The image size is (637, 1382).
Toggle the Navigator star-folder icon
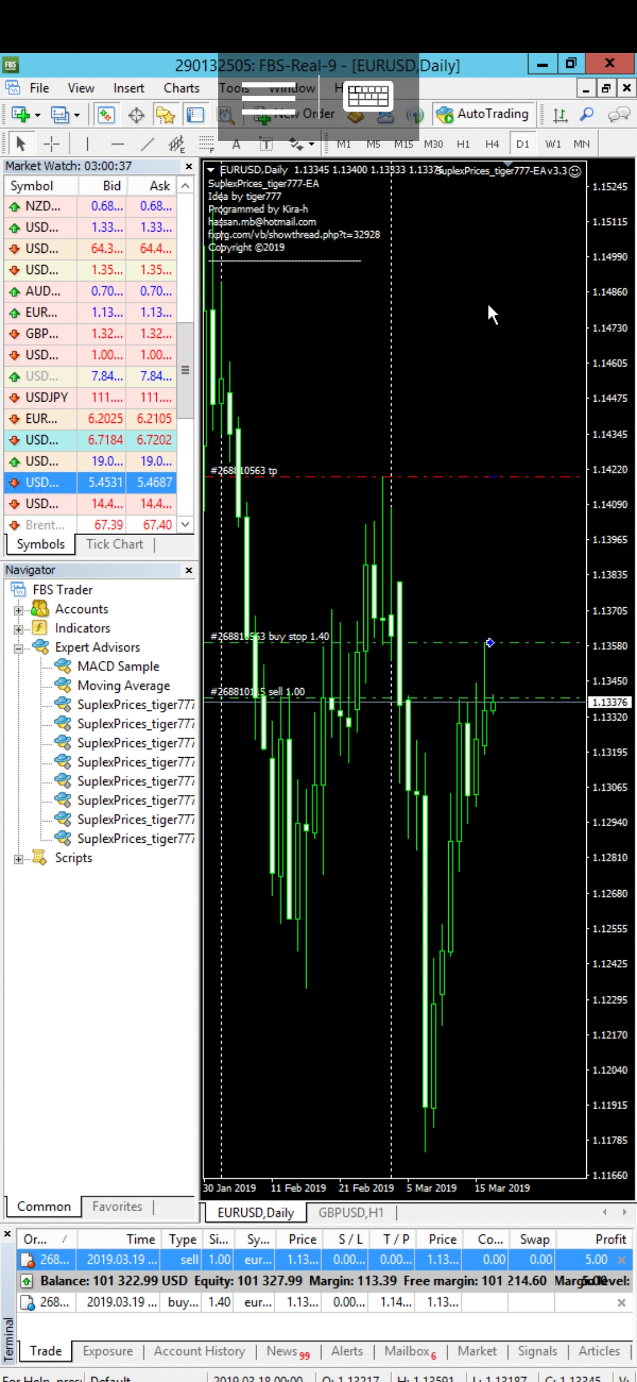(x=165, y=115)
